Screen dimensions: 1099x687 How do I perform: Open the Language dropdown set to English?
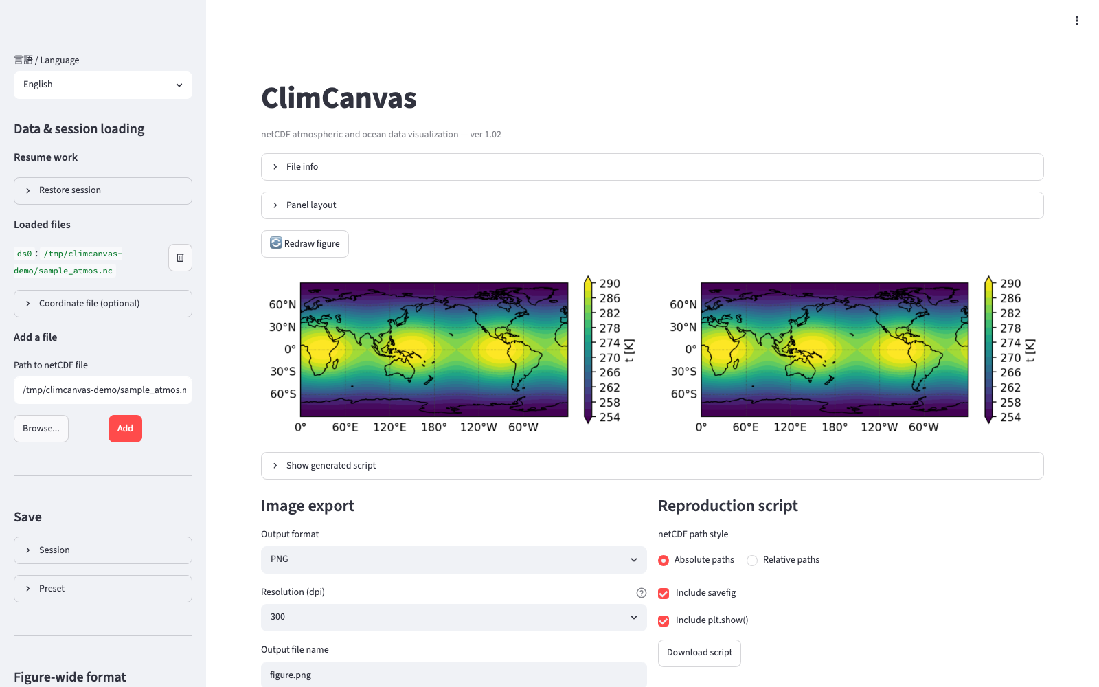[x=103, y=85]
